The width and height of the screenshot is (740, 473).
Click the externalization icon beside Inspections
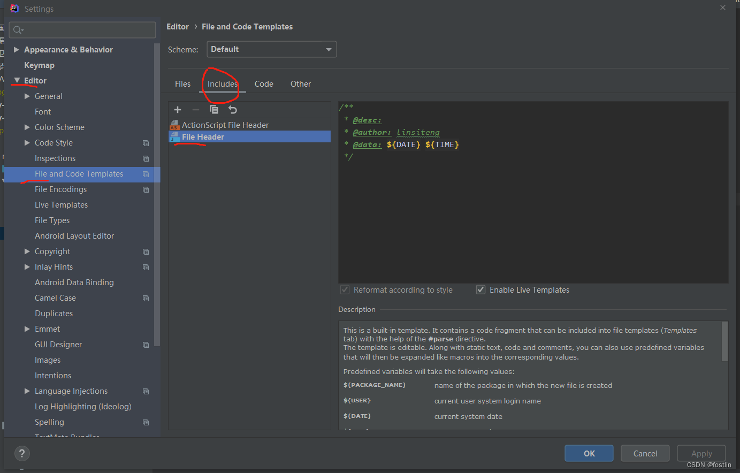tap(146, 158)
